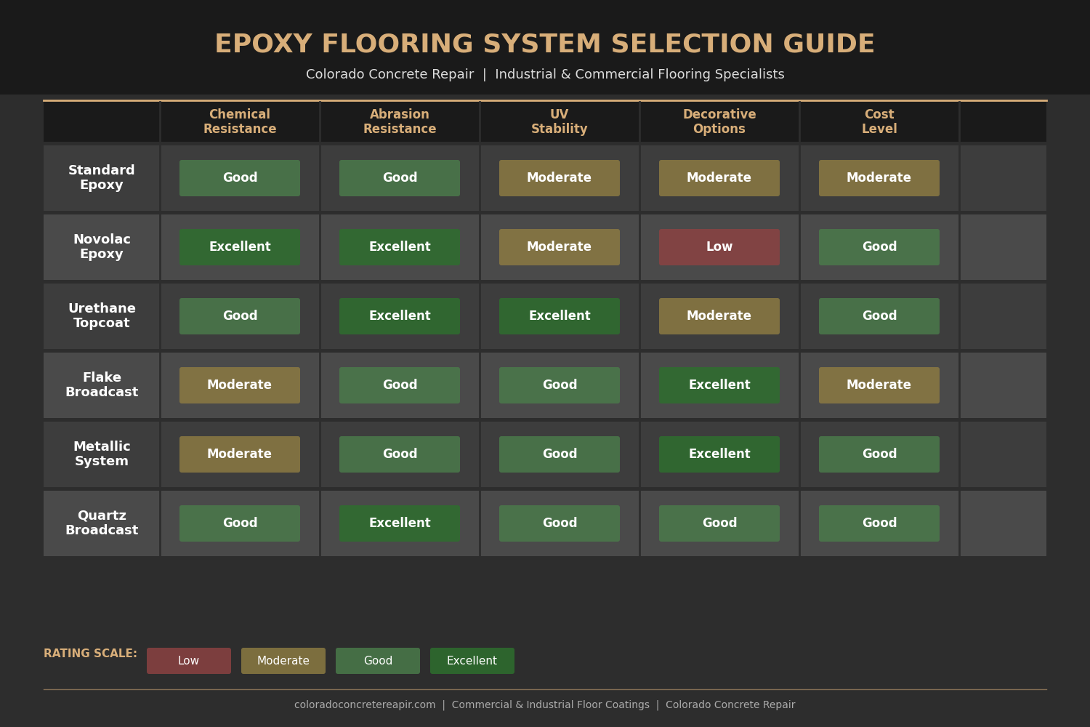Click the Urethane Topcoat row label
The height and width of the screenshot is (727, 1090).
click(x=101, y=316)
